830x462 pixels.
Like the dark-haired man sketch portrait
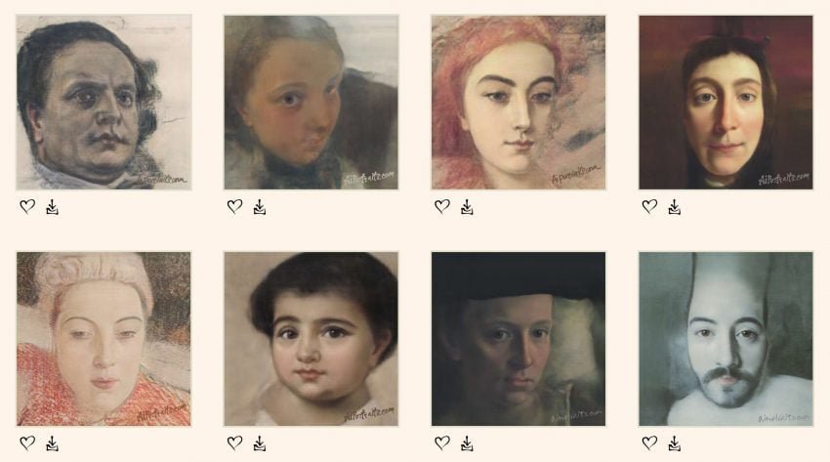coord(27,206)
